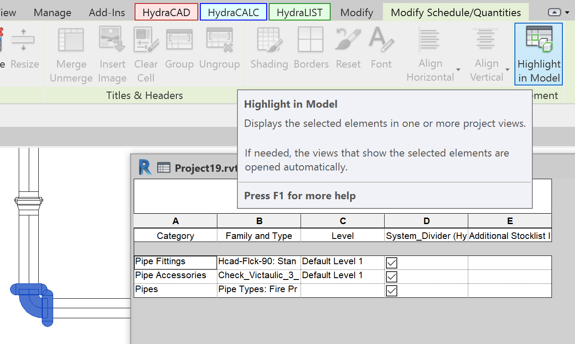The image size is (575, 344).
Task: Select column header C
Action: [343, 221]
